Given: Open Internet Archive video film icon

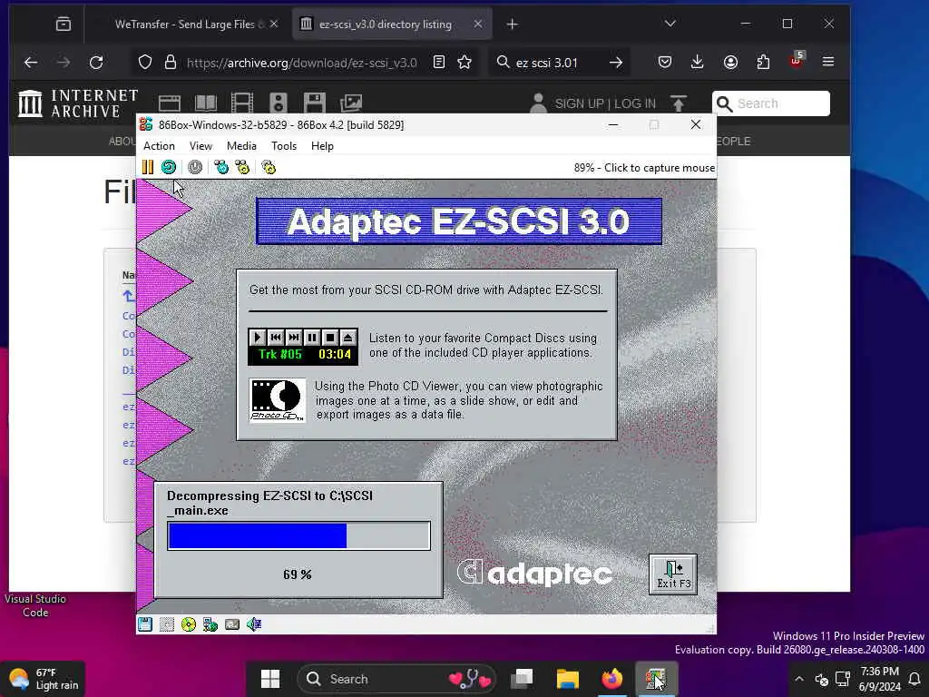Looking at the screenshot, I should click(241, 103).
